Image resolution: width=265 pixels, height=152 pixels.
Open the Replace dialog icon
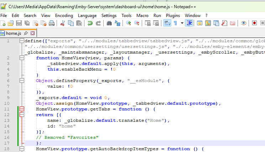pos(118,23)
